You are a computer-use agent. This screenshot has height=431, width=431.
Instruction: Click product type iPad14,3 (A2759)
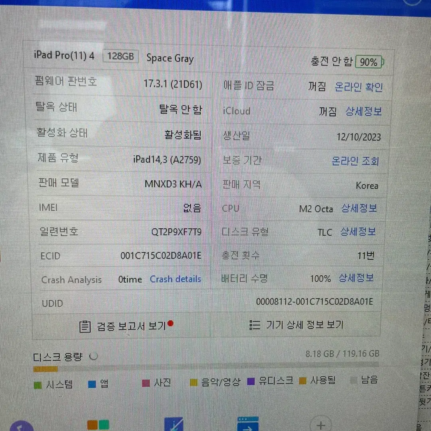click(167, 159)
